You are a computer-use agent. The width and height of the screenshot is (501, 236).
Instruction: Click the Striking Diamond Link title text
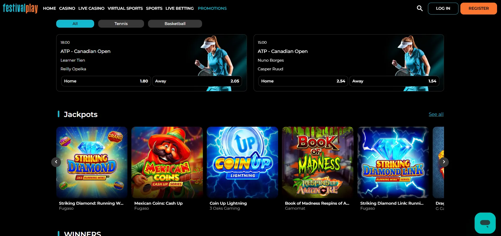pos(392,203)
